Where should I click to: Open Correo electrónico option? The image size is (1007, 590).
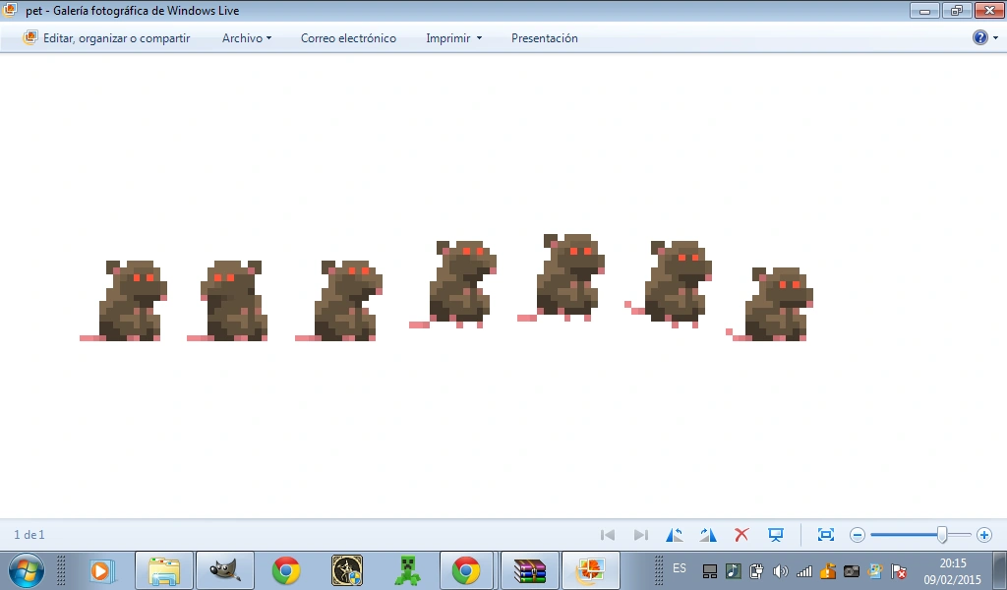pos(348,38)
